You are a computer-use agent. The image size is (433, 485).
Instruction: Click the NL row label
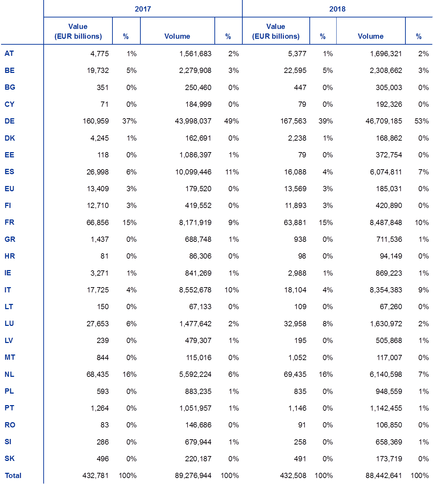(9, 374)
